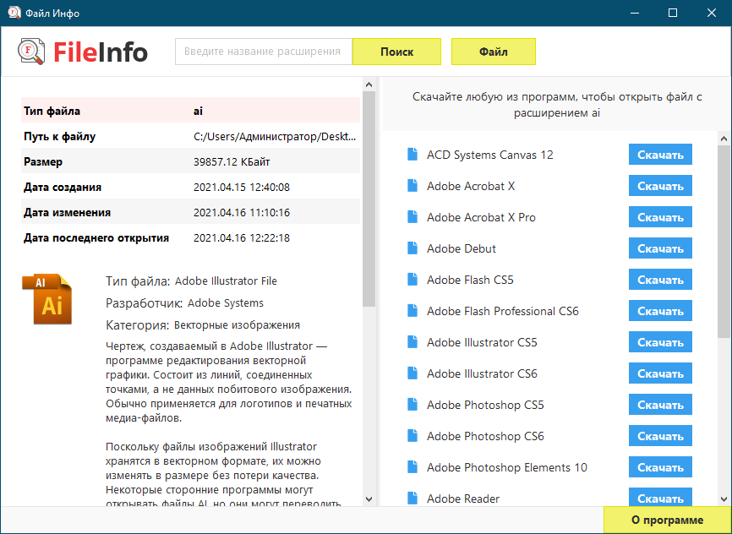
Task: Click the size value 39857.12 КБайт
Action: tap(232, 162)
